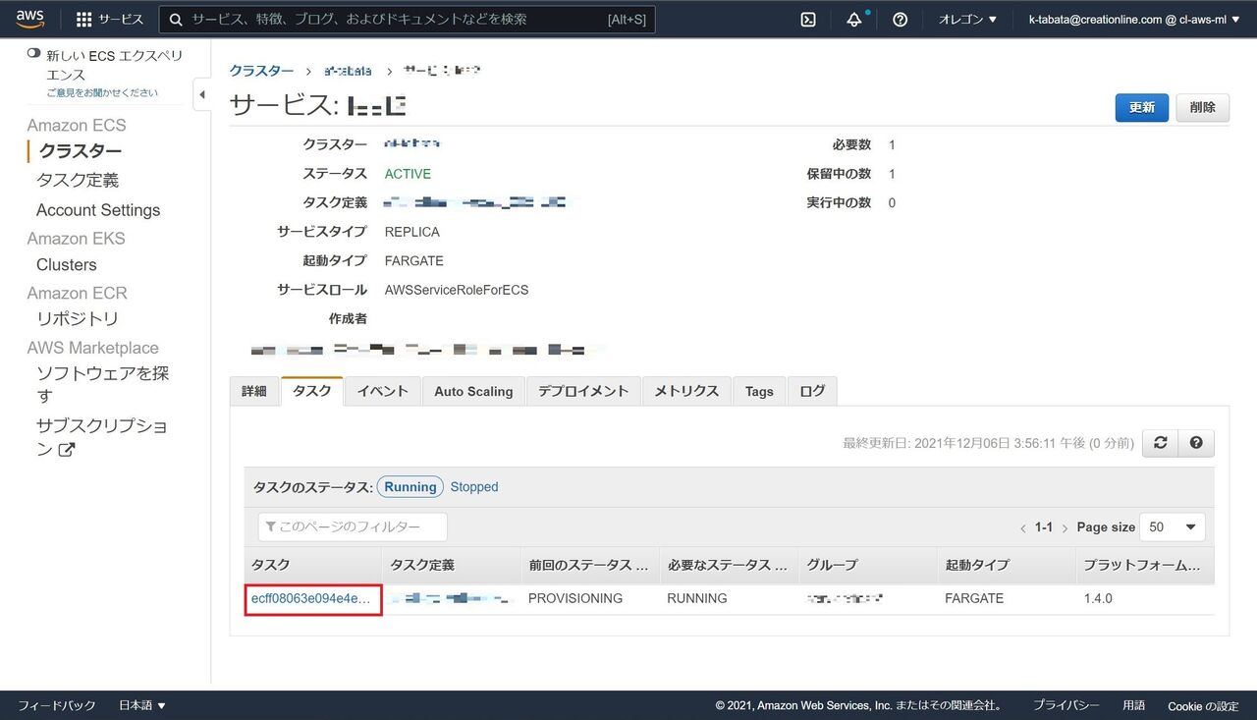
Task: Open the task table help icon
Action: tap(1196, 443)
